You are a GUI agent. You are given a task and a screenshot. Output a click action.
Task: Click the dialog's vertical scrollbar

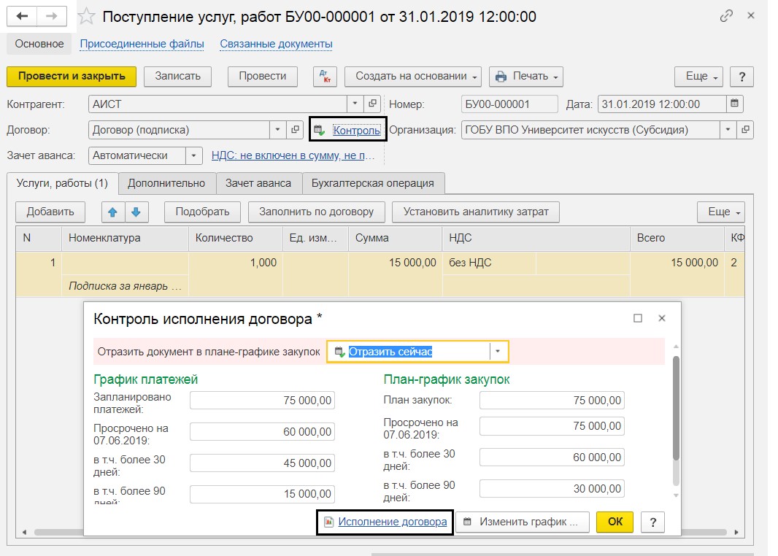[x=676, y=409]
